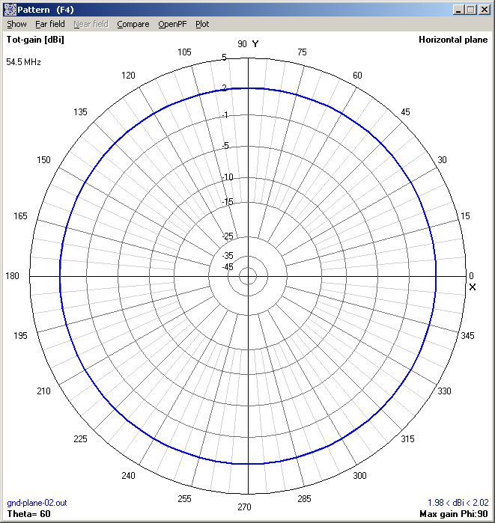Click the Y axis label at top

click(255, 44)
